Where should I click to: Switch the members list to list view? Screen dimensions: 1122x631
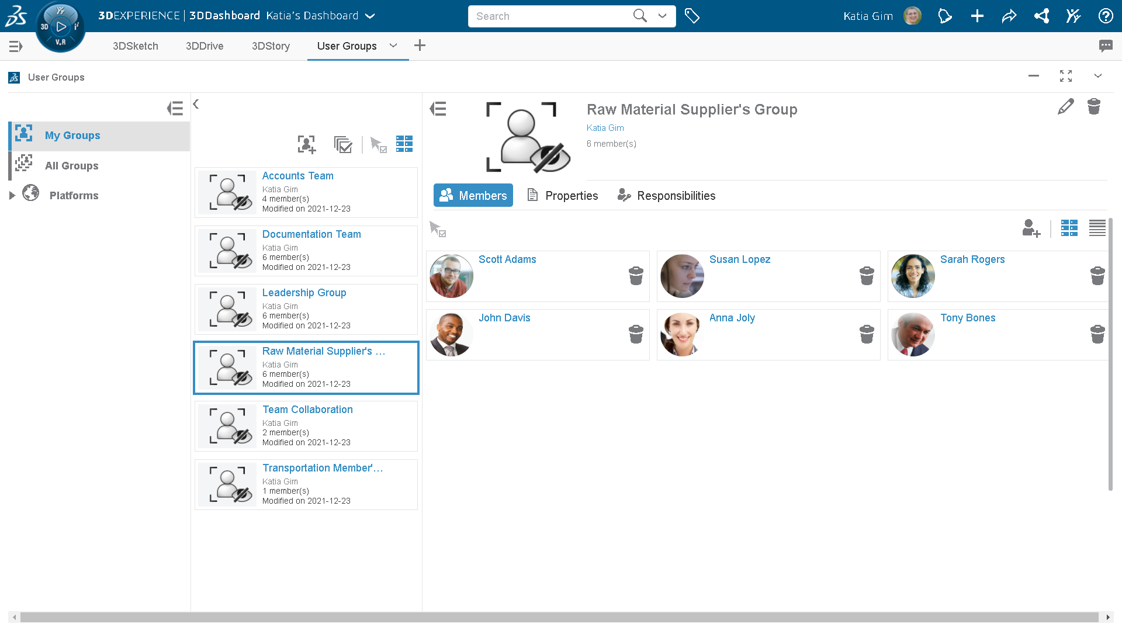[1097, 228]
